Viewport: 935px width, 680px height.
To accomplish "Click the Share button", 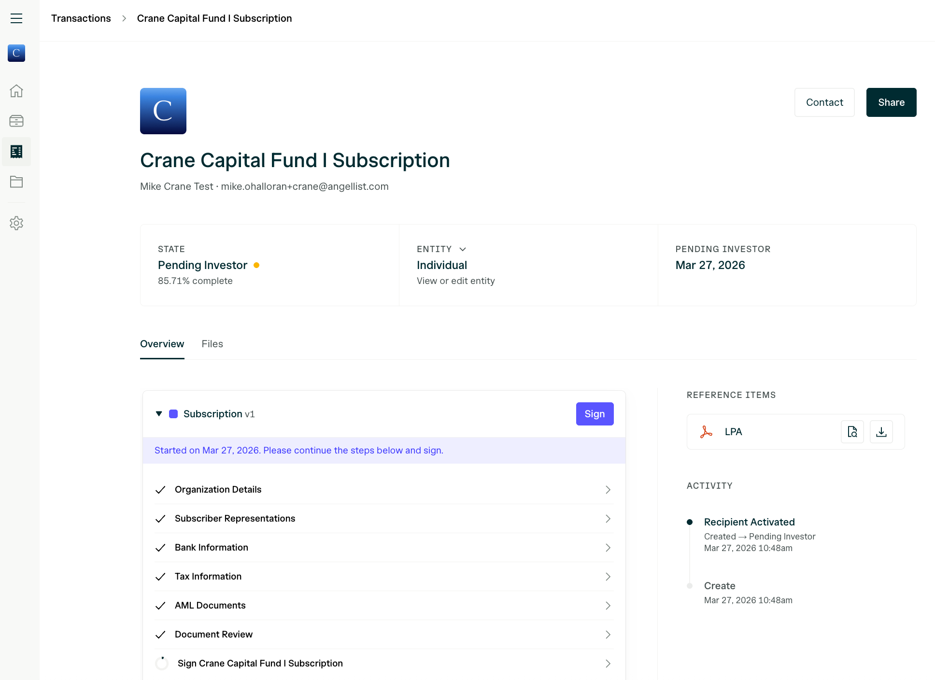I will tap(891, 102).
